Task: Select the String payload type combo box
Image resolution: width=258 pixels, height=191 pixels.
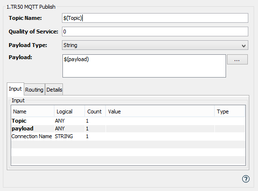Action: [155, 45]
